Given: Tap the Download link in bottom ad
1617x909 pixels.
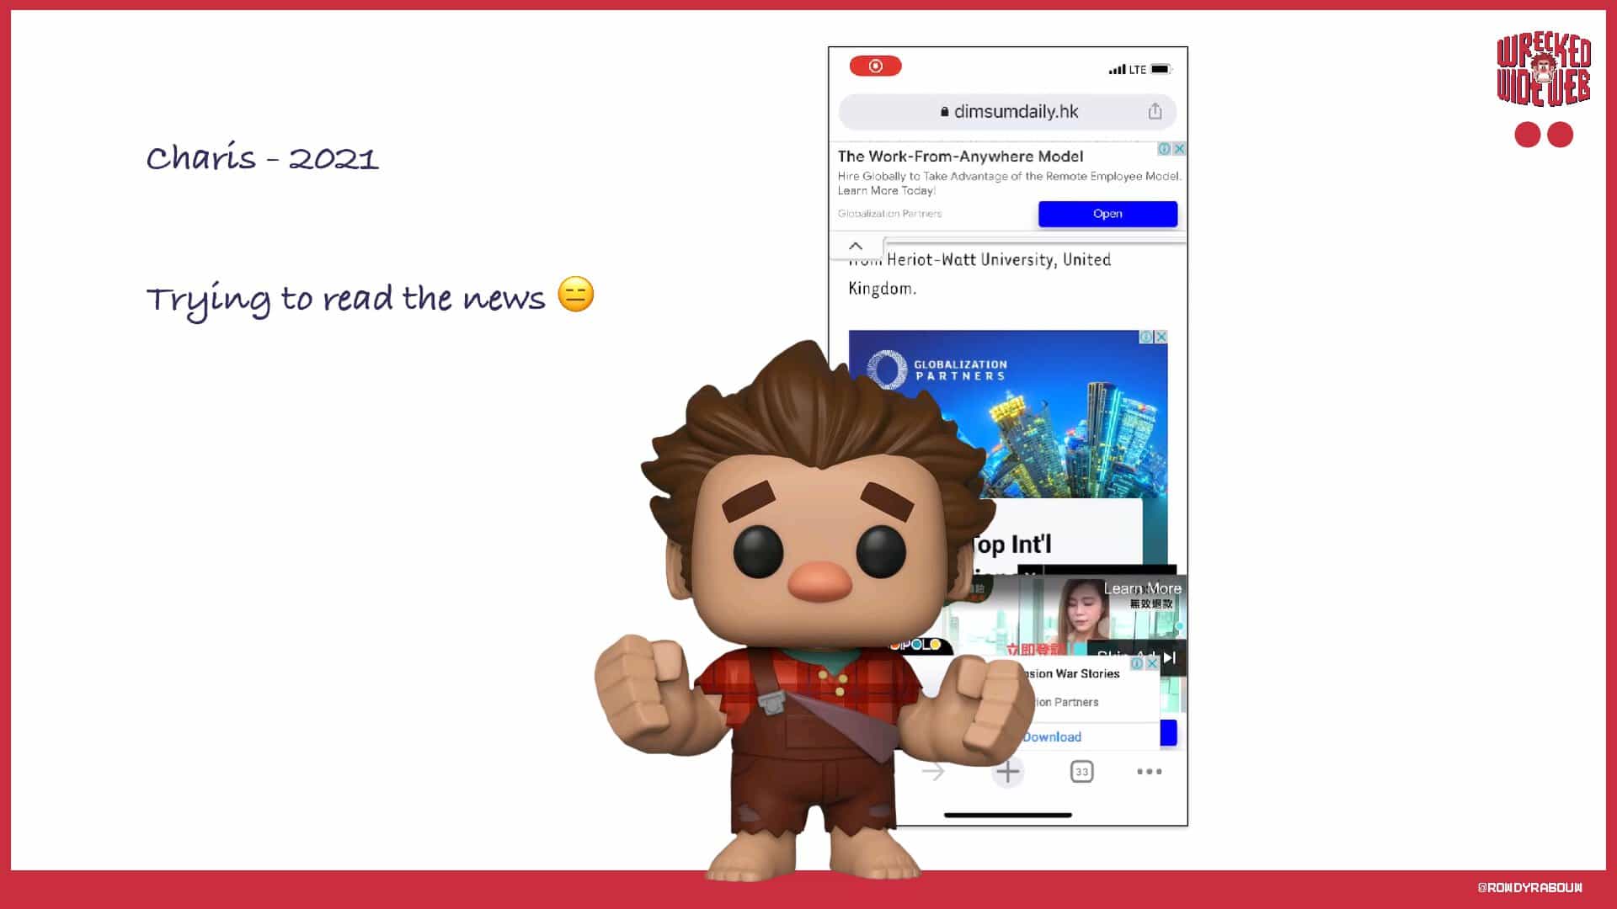Looking at the screenshot, I should [1052, 736].
